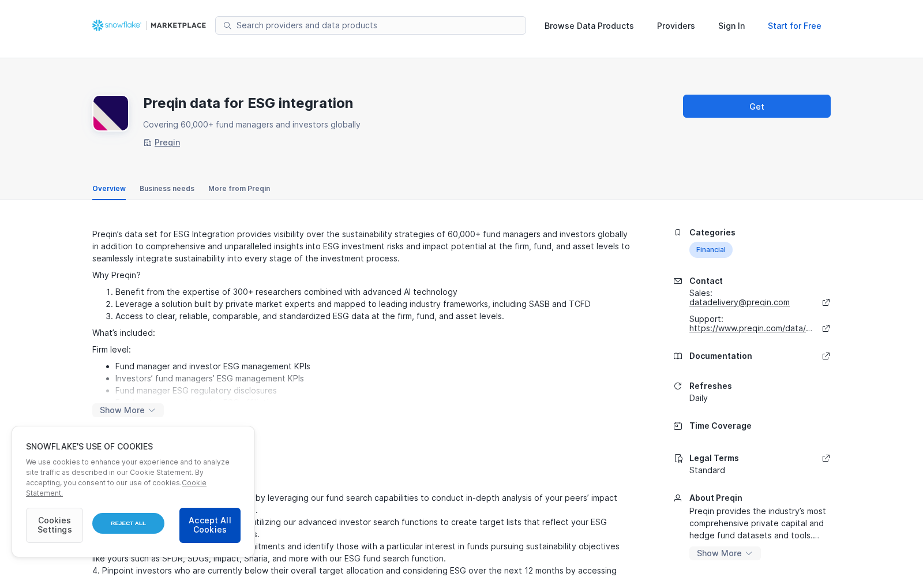Click the MARKETPLACE label
The image size is (923, 577).
178,25
